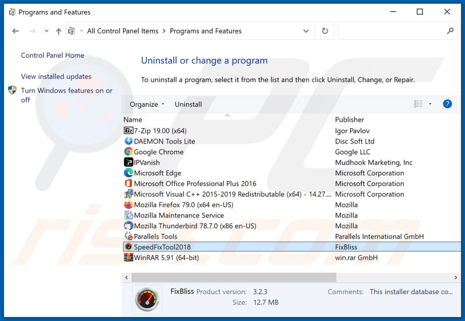Click the Mozilla Firefox icon
Screen dimensions: 465x321
[128, 205]
